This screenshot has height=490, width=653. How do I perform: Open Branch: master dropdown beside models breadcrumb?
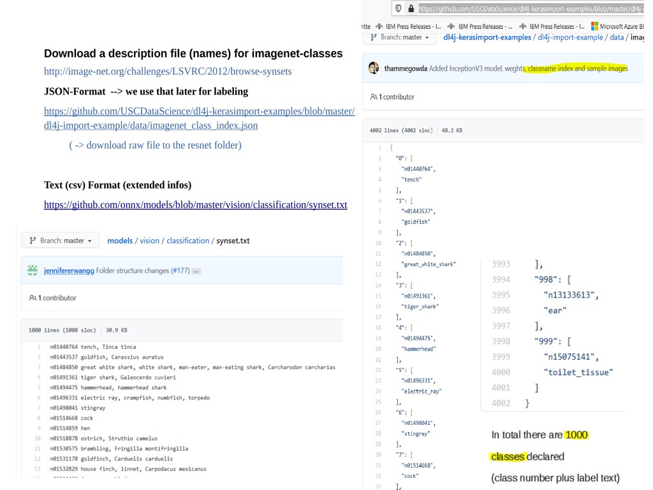click(60, 241)
